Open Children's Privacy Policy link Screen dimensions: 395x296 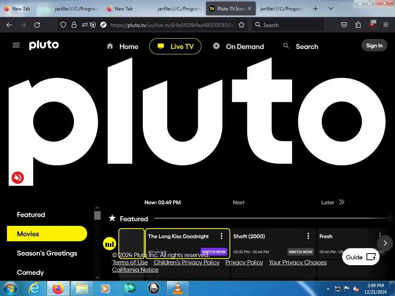pyautogui.click(x=187, y=262)
